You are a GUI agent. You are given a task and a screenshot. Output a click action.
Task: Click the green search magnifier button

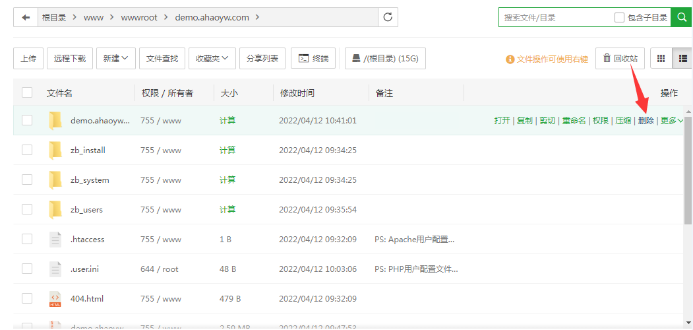(681, 18)
